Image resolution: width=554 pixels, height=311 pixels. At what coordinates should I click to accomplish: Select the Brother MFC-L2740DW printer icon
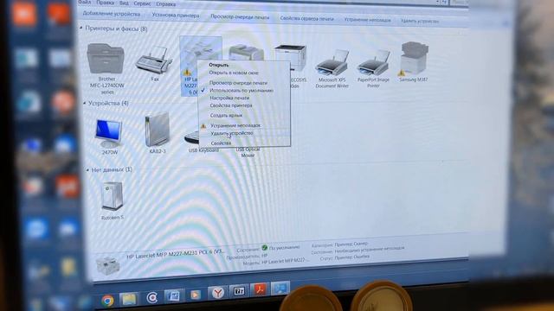point(106,59)
